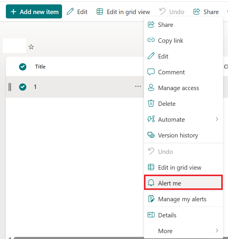Click the Manage access person icon
The image size is (228, 239).
[x=151, y=87]
